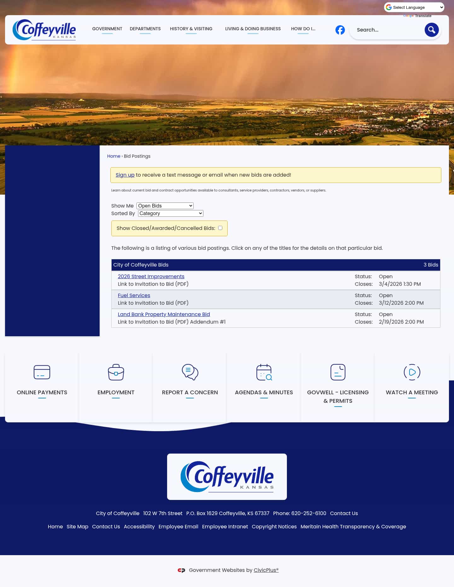Image resolution: width=454 pixels, height=587 pixels.
Task: Click Contact Us beside phone number
Action: coord(344,513)
